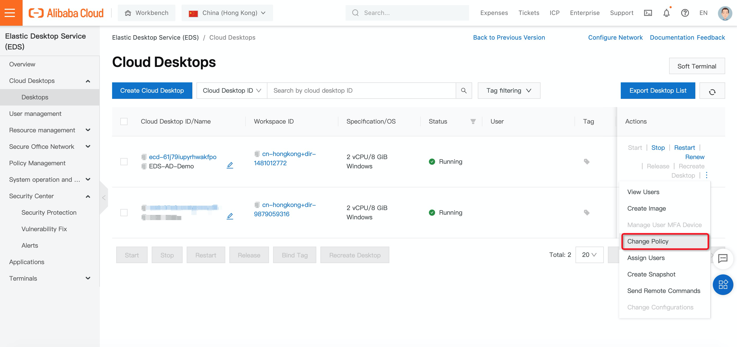The height and width of the screenshot is (347, 737).
Task: Click the help question mark icon
Action: tap(685, 13)
